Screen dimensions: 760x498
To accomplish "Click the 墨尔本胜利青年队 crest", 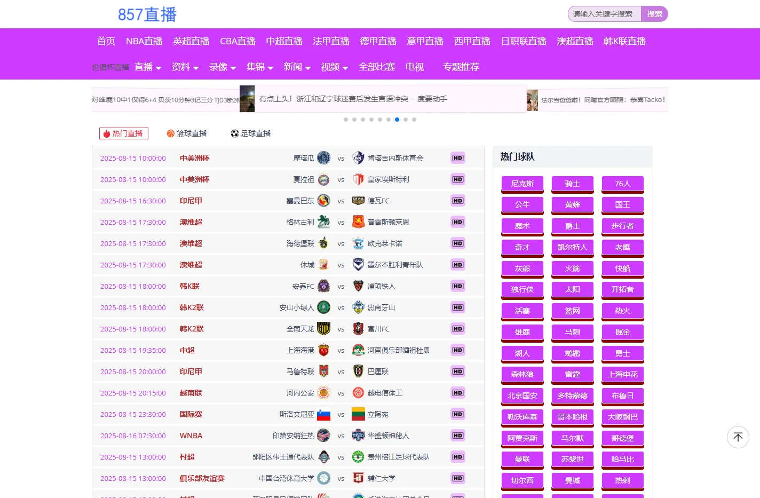I will [358, 265].
